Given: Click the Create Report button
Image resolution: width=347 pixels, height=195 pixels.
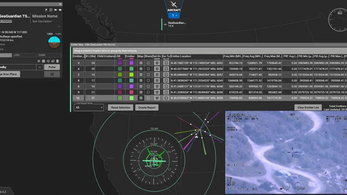Looking at the screenshot, I should click(147, 108).
